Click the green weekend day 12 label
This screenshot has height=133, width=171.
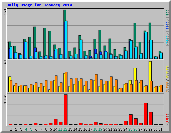point(65,129)
